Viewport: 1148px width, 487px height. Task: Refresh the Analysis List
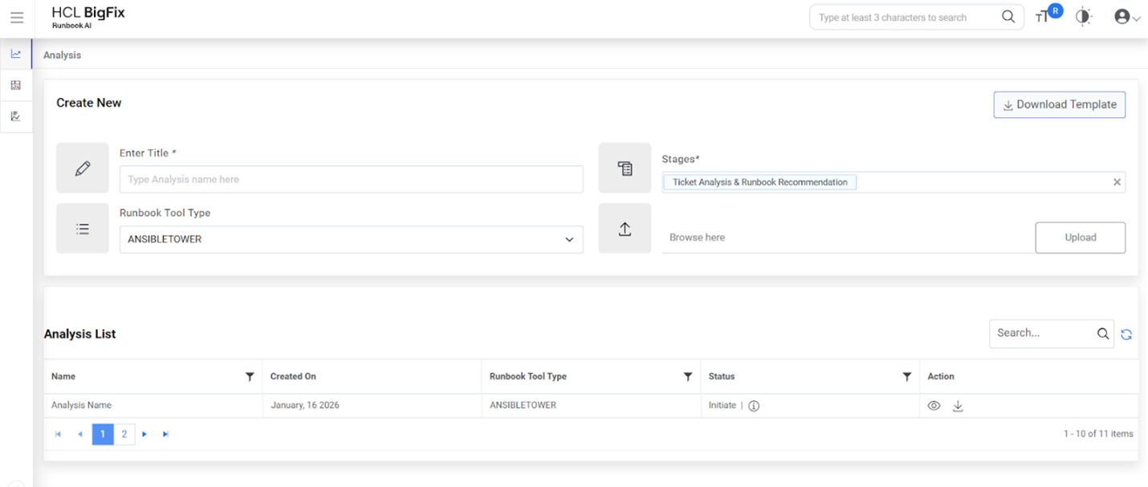pos(1126,335)
